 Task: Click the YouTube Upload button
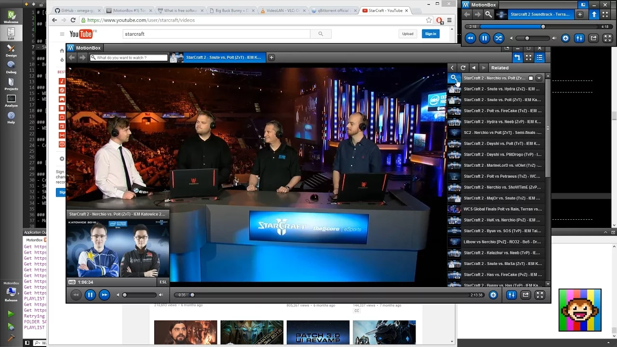[x=408, y=34]
